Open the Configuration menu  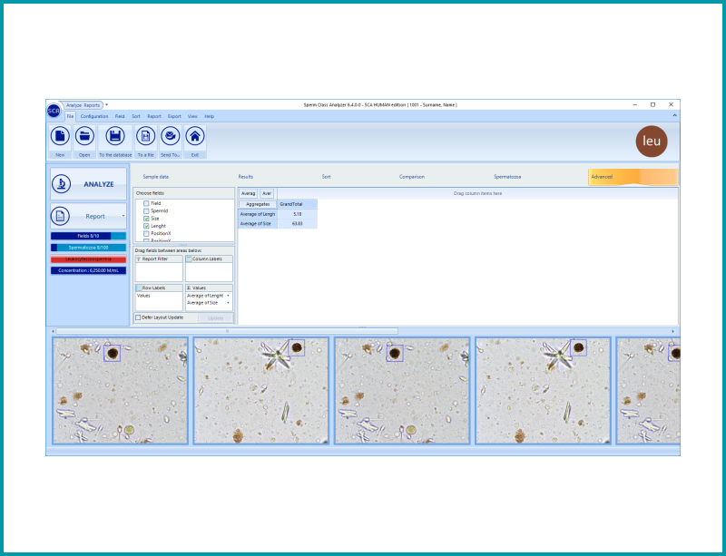[94, 117]
